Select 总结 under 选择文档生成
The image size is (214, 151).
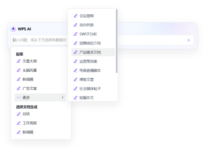pos(40,114)
